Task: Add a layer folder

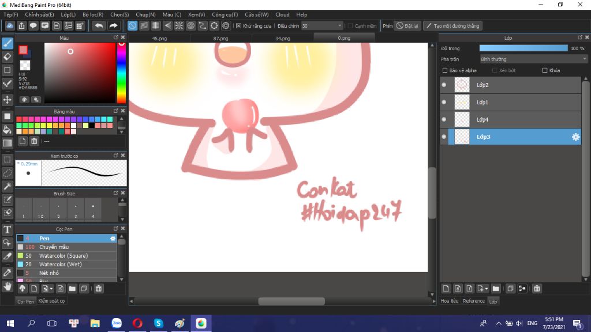Action: [496, 288]
